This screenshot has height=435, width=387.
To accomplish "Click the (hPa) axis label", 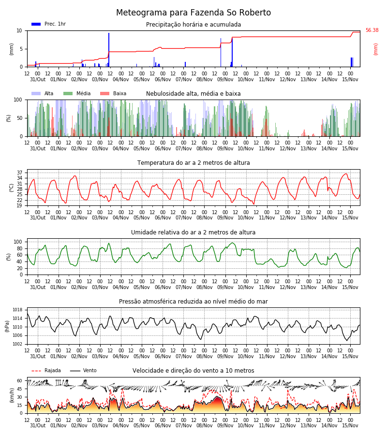I will coord(7,326).
